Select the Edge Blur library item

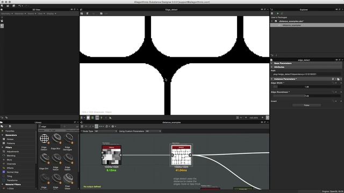(x=56, y=142)
